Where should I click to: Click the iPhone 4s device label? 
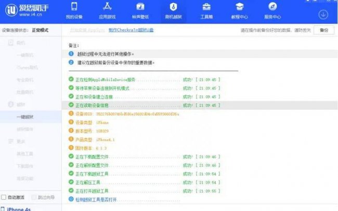click(x=19, y=209)
